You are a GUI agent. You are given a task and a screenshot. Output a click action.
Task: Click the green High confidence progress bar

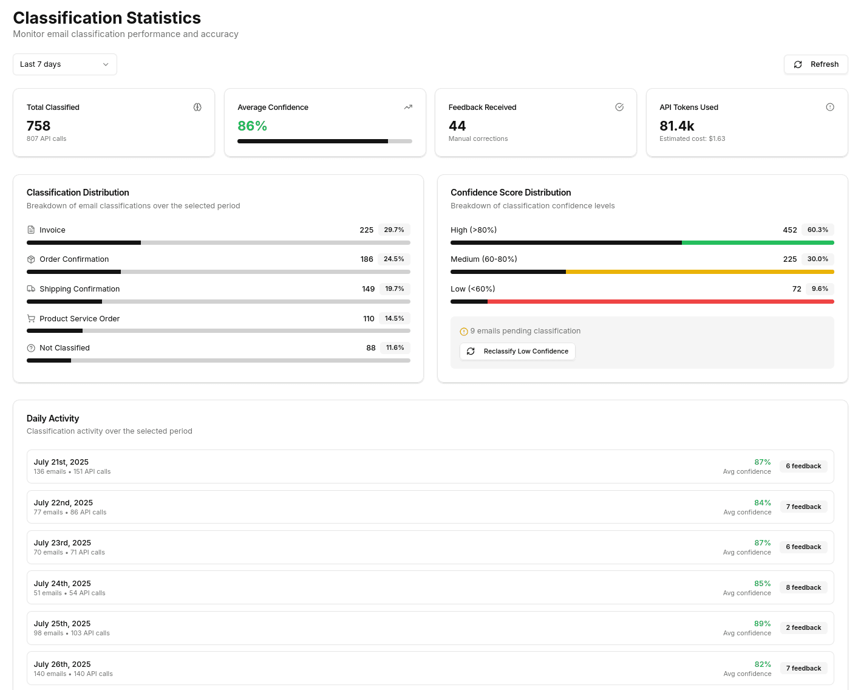coord(758,242)
